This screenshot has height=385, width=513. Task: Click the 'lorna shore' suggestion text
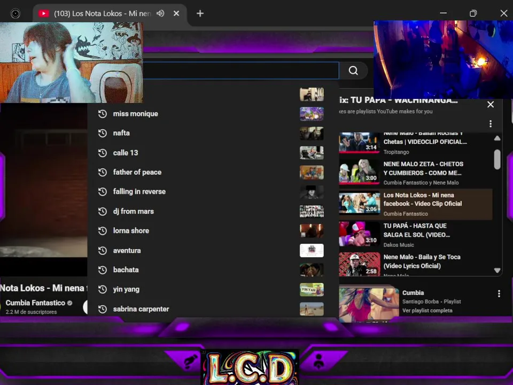[x=131, y=231]
